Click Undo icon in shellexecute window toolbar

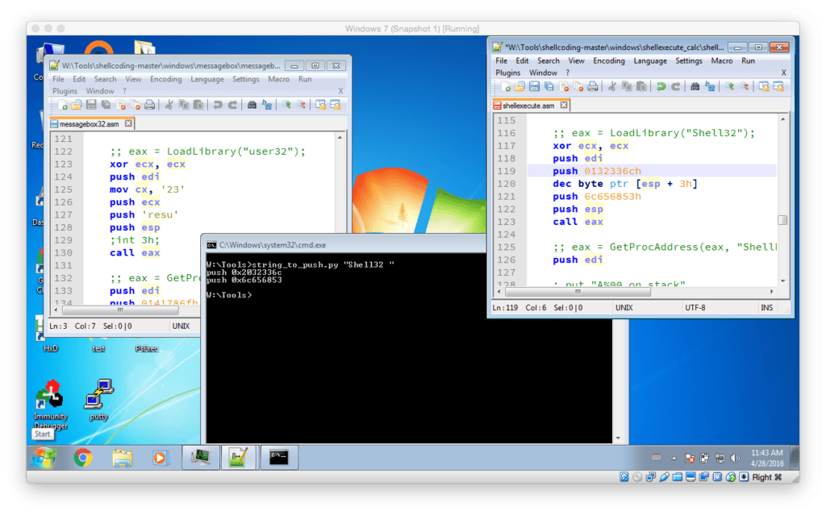pos(661,87)
